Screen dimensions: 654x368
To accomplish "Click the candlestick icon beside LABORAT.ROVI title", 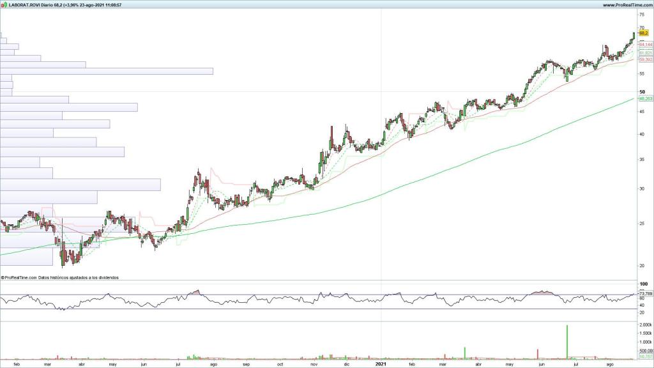I will (4, 4).
